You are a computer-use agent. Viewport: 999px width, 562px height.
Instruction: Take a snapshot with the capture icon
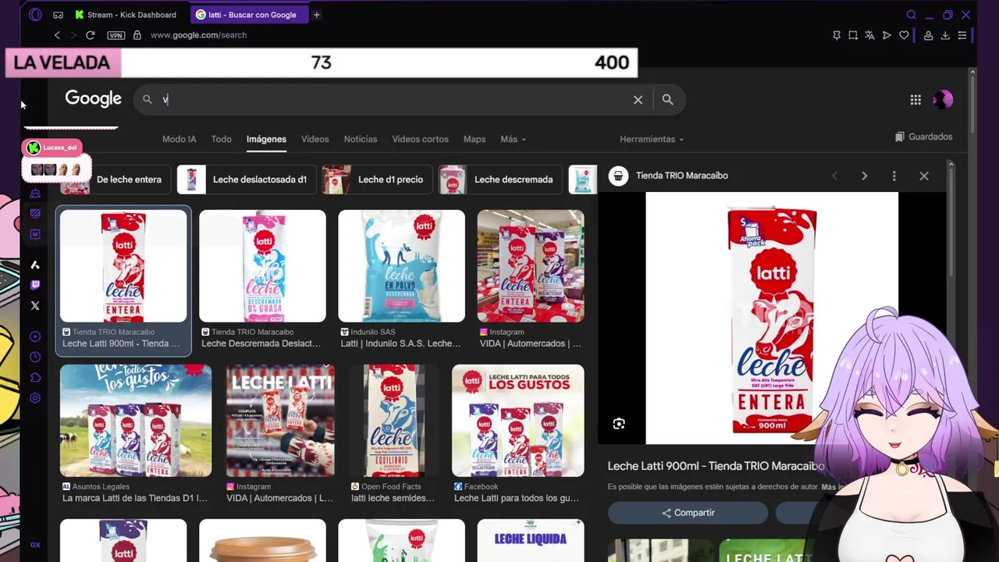853,35
